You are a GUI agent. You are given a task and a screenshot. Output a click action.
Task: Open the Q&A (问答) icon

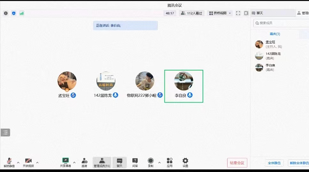135,161
